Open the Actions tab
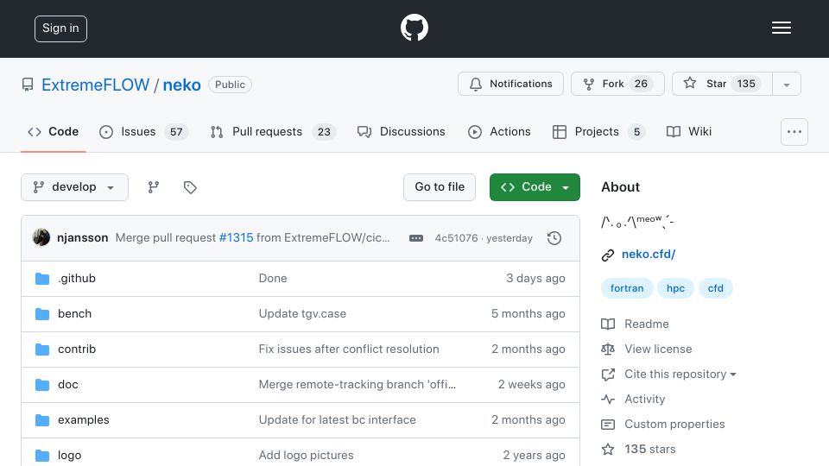 pos(499,131)
